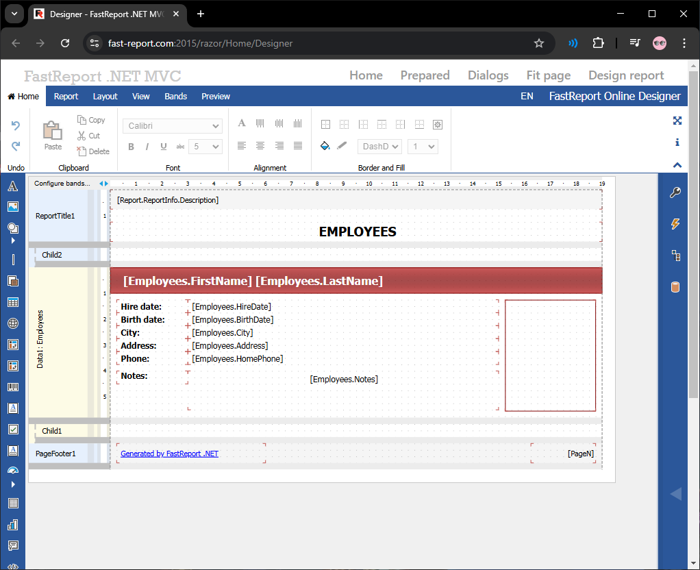The width and height of the screenshot is (700, 570).
Task: Select the Table object tool
Action: tap(13, 302)
